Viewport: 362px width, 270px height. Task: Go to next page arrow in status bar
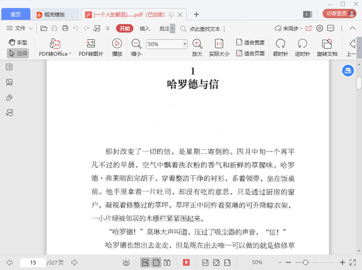point(75,262)
